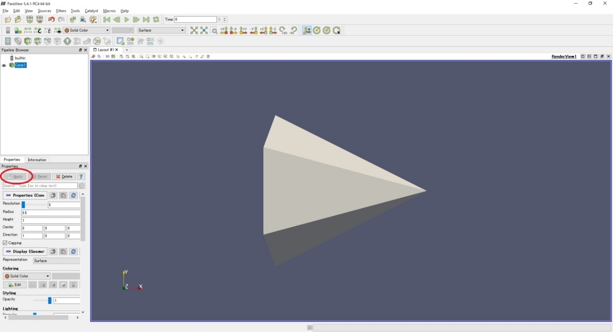Image resolution: width=613 pixels, height=332 pixels.
Task: Open Coloring Solid Color dropdown
Action: [x=26, y=276]
